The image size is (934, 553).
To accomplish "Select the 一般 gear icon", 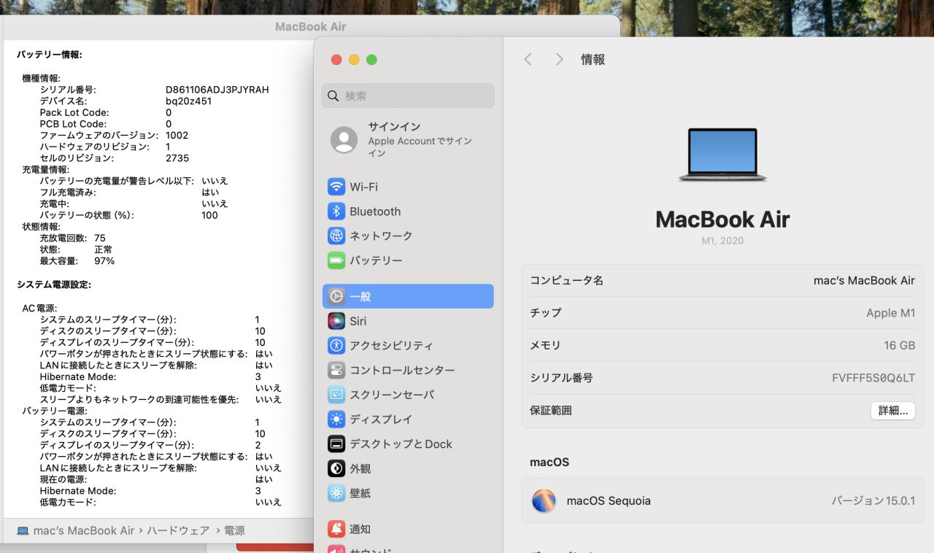I will pos(336,296).
